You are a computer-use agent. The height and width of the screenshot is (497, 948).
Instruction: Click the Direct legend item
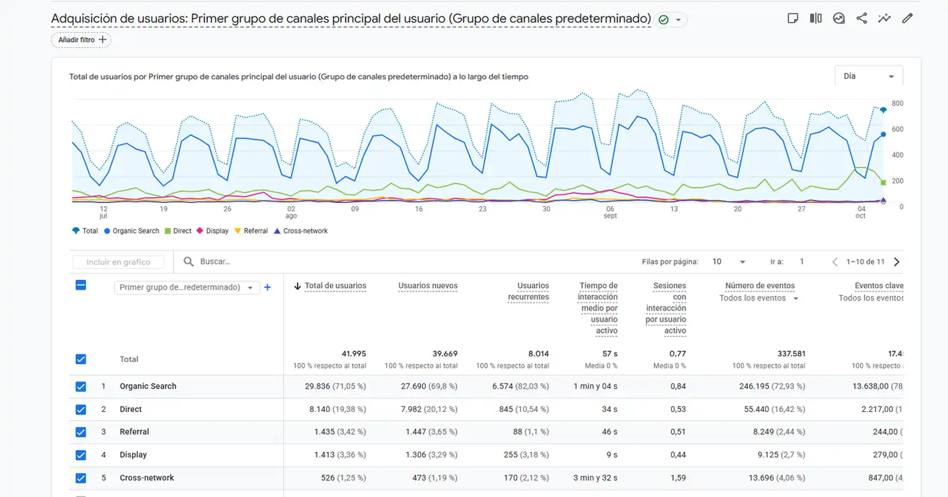pos(178,231)
